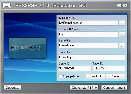Click the Game title label
This screenshot has width=131, height=94.
coord(65,40)
